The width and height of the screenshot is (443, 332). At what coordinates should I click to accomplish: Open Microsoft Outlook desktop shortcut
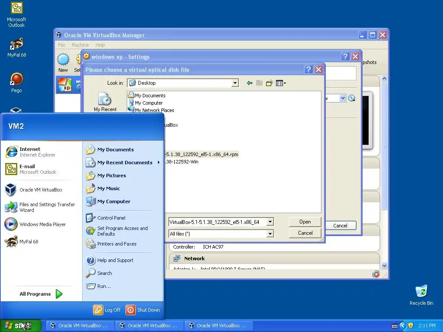click(16, 15)
